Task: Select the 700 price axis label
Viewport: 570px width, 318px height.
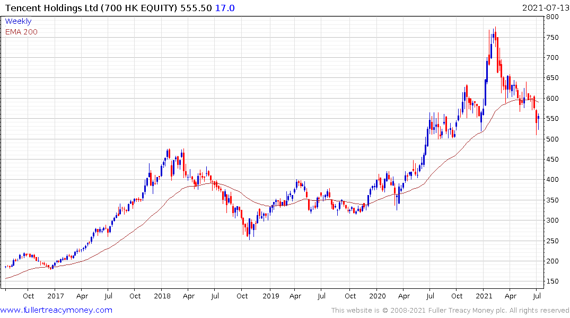Action: (553, 57)
